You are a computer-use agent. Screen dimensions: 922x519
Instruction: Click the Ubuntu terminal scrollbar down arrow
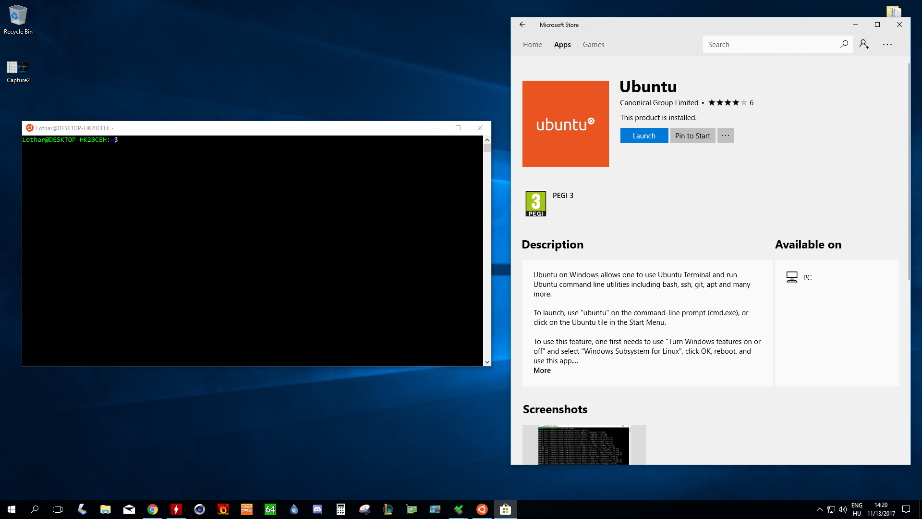coord(487,362)
